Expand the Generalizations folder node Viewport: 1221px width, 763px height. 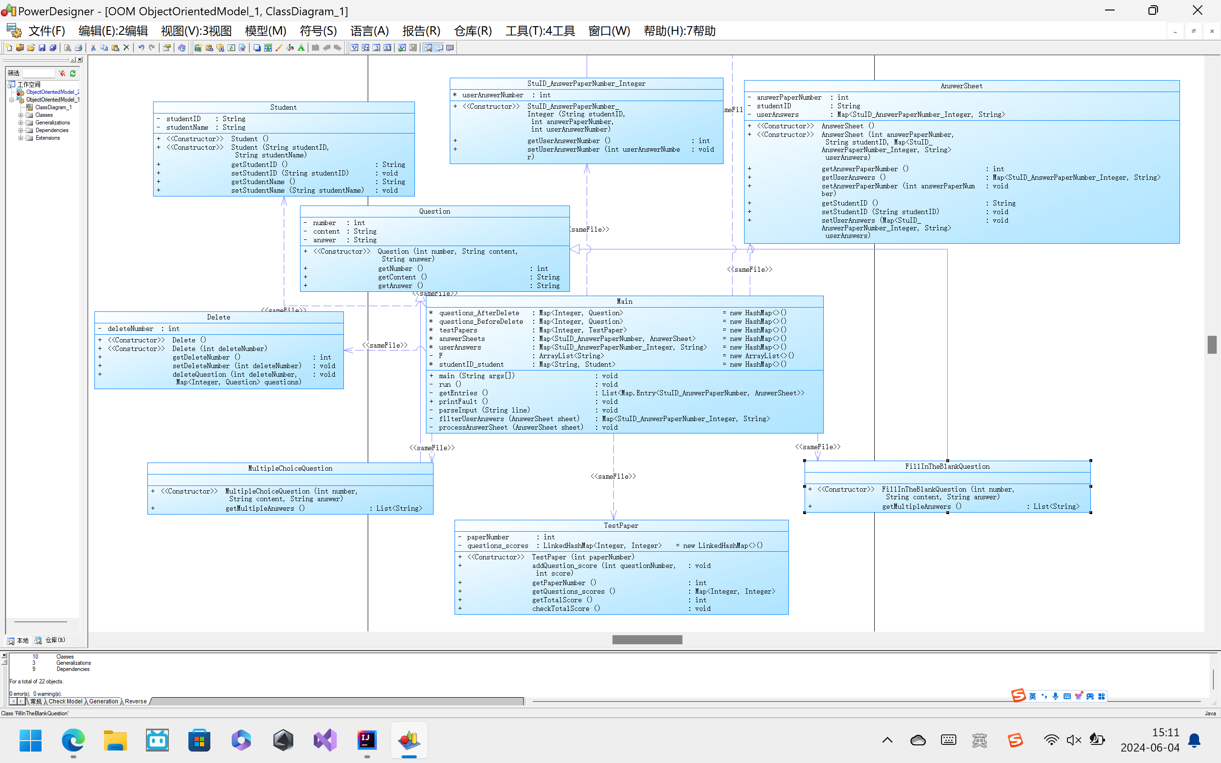tap(21, 123)
